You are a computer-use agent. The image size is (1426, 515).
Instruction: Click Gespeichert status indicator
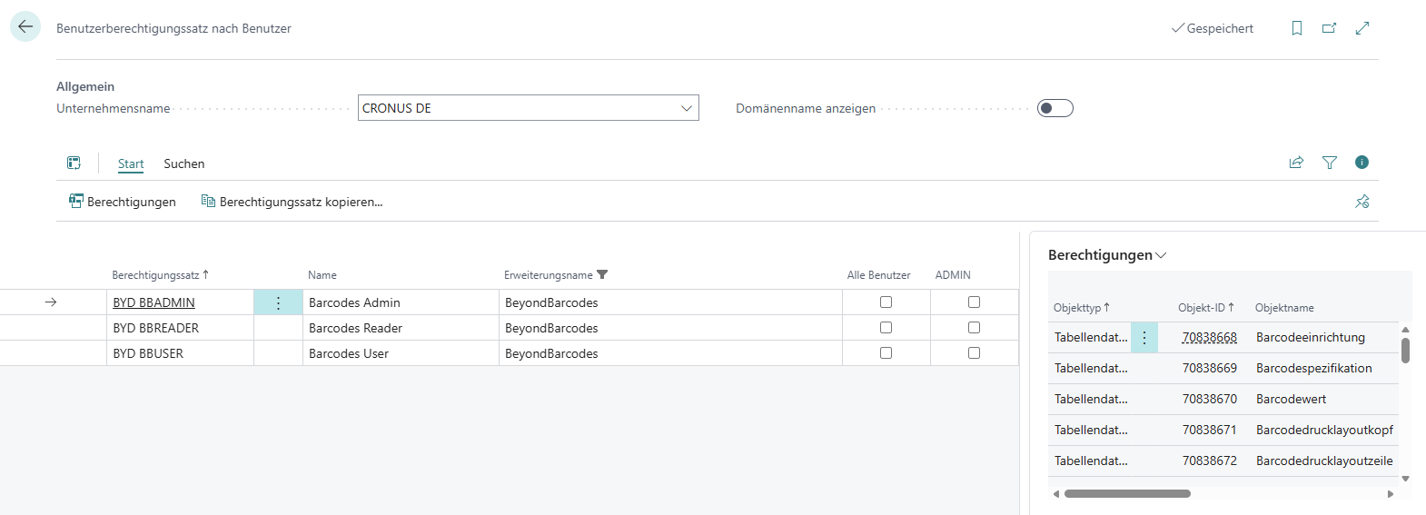pos(1213,28)
